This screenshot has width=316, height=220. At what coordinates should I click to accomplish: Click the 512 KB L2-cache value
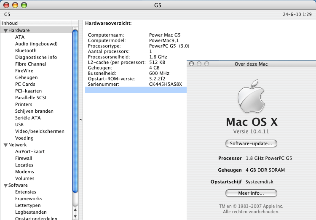[x=157, y=62]
